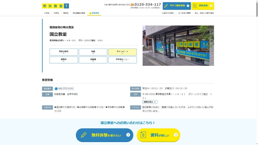
Task: Click the phone icon beside 042-575-0191
Action: click(56, 89)
